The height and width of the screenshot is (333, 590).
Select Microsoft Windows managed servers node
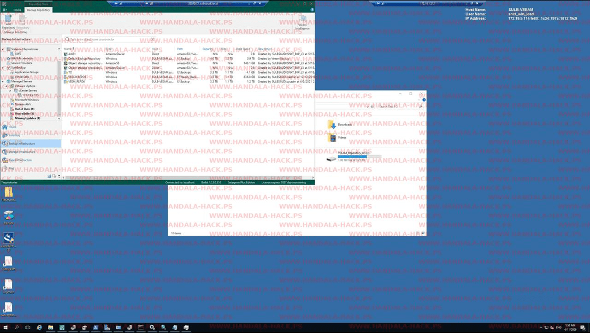(24, 99)
